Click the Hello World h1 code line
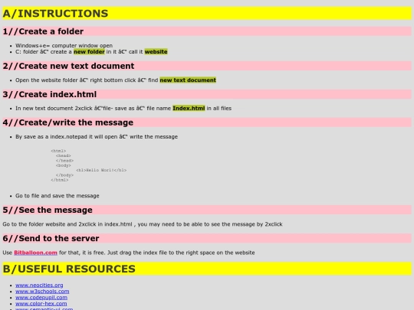Screen dimensions: 414x310 pyautogui.click(x=101, y=170)
